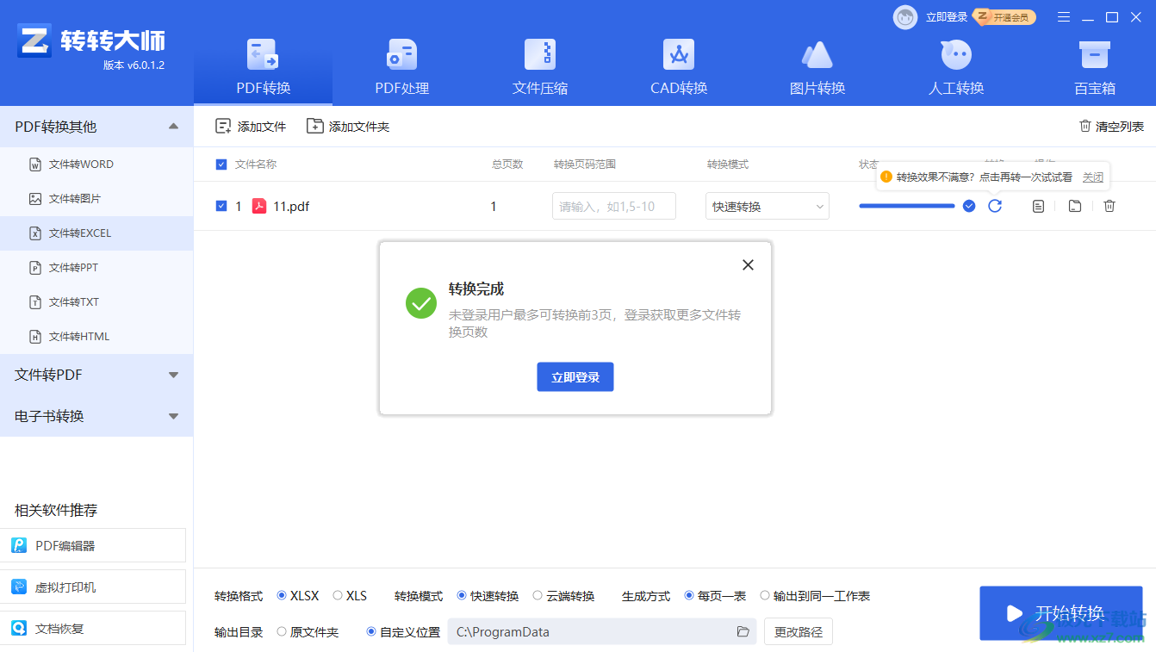Click the 开通会员 membership badge
The height and width of the screenshot is (652, 1156).
pos(1004,17)
